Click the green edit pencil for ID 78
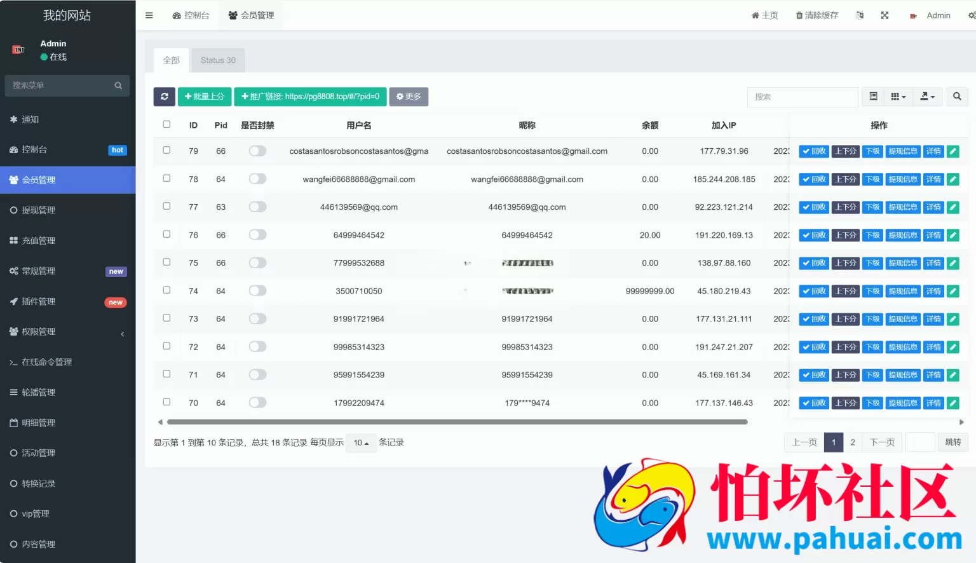This screenshot has height=563, width=976. pyautogui.click(x=953, y=179)
